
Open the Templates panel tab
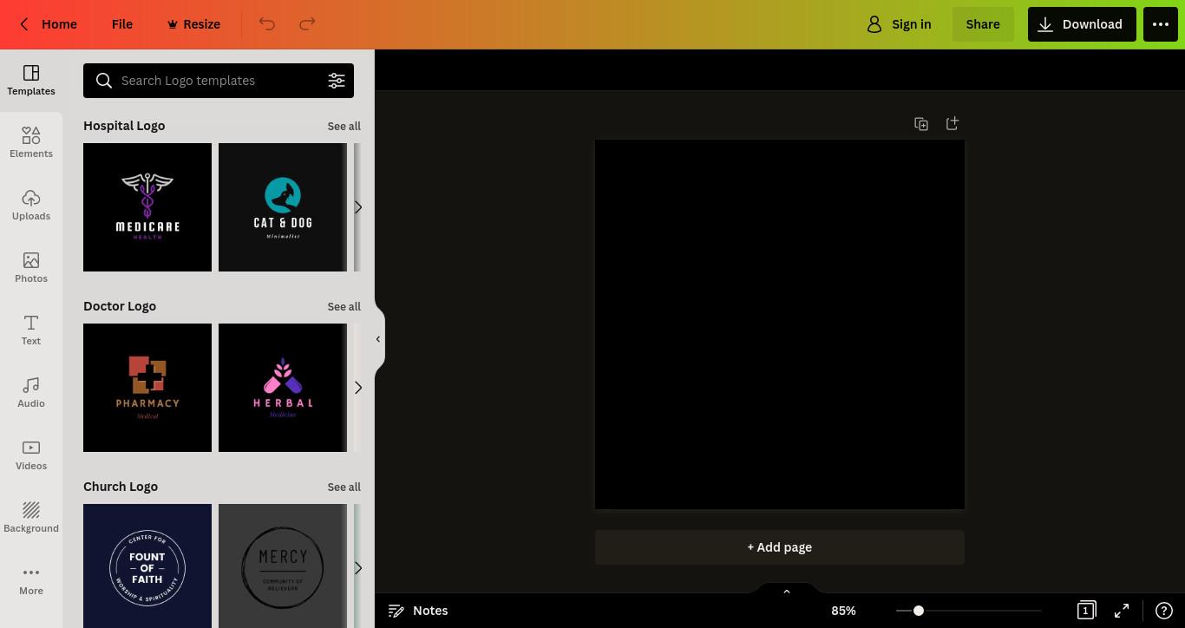[x=31, y=81]
